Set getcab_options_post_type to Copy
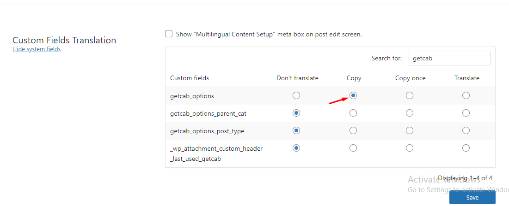 (x=353, y=131)
